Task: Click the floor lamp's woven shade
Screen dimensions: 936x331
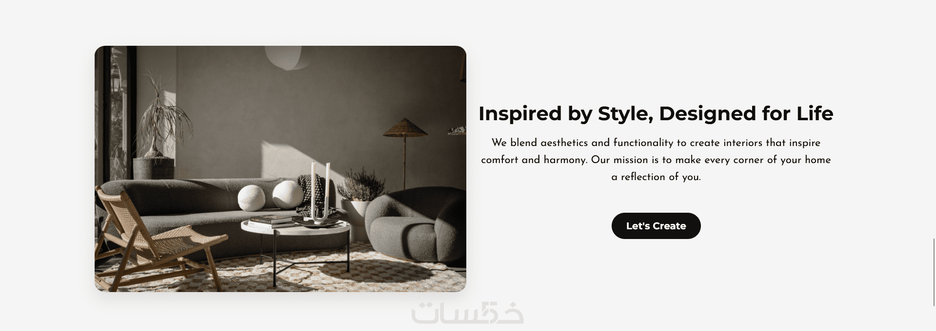Action: tap(405, 127)
